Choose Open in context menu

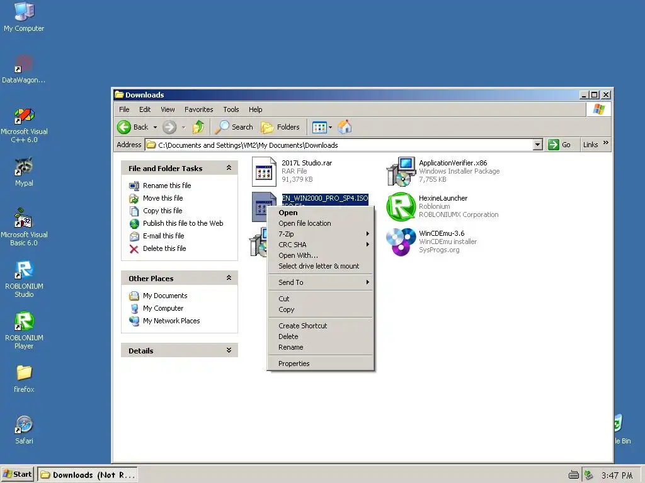[x=321, y=213]
